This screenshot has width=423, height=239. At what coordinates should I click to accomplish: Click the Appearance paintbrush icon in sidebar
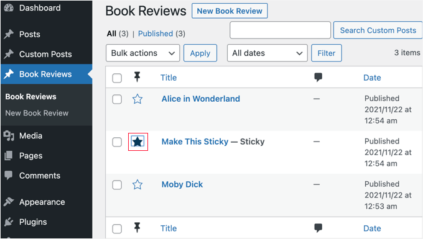pos(9,202)
